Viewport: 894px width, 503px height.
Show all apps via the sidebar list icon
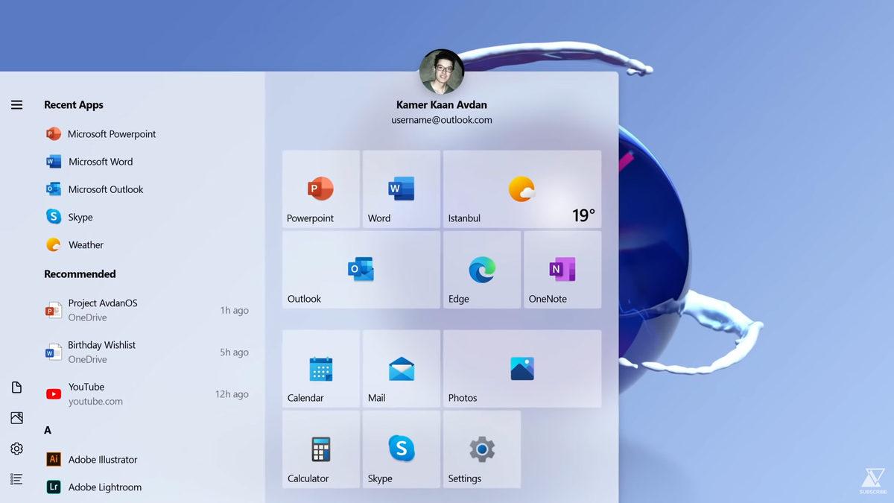click(16, 478)
